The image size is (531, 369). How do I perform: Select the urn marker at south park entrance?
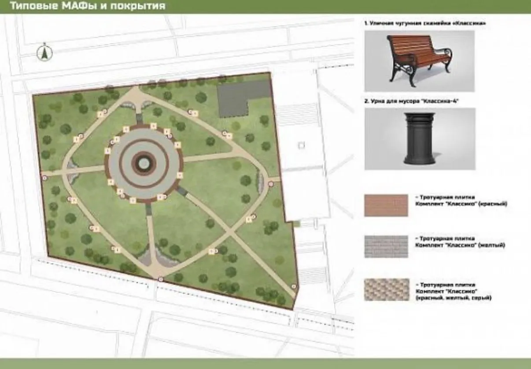click(x=160, y=279)
